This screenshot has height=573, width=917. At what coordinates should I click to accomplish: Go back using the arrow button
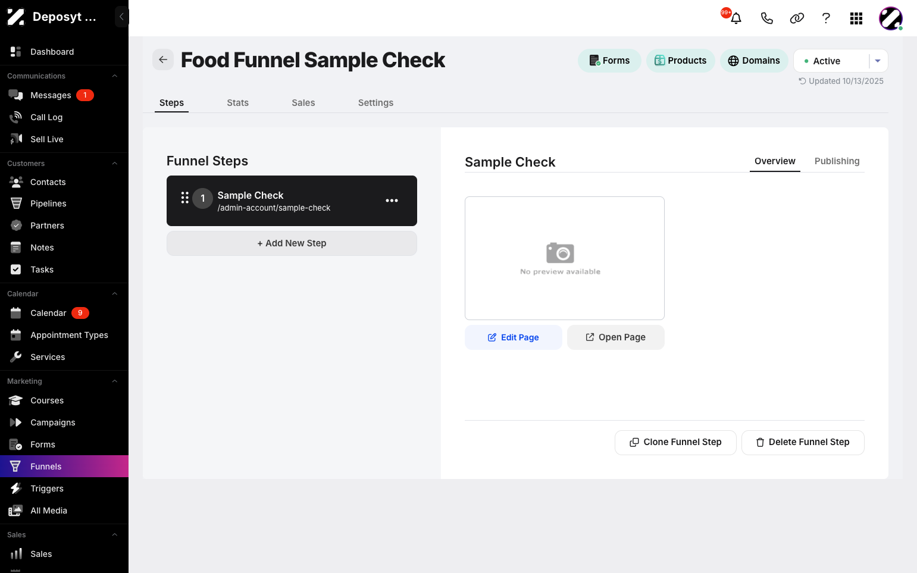click(x=163, y=60)
